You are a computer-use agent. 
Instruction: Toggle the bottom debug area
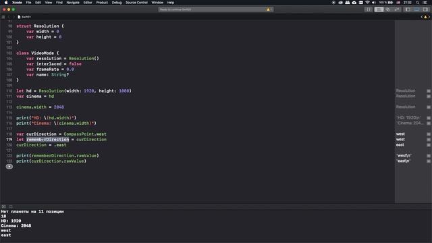pos(416,9)
